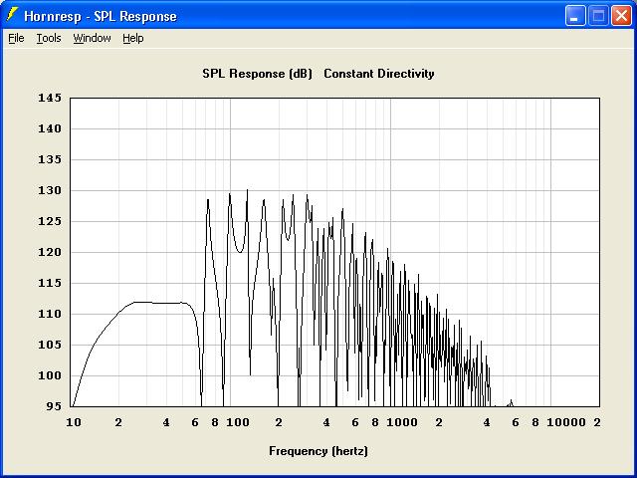Click the Hornresp lightning icon in title bar
Viewport: 637px width, 478px height.
point(13,15)
